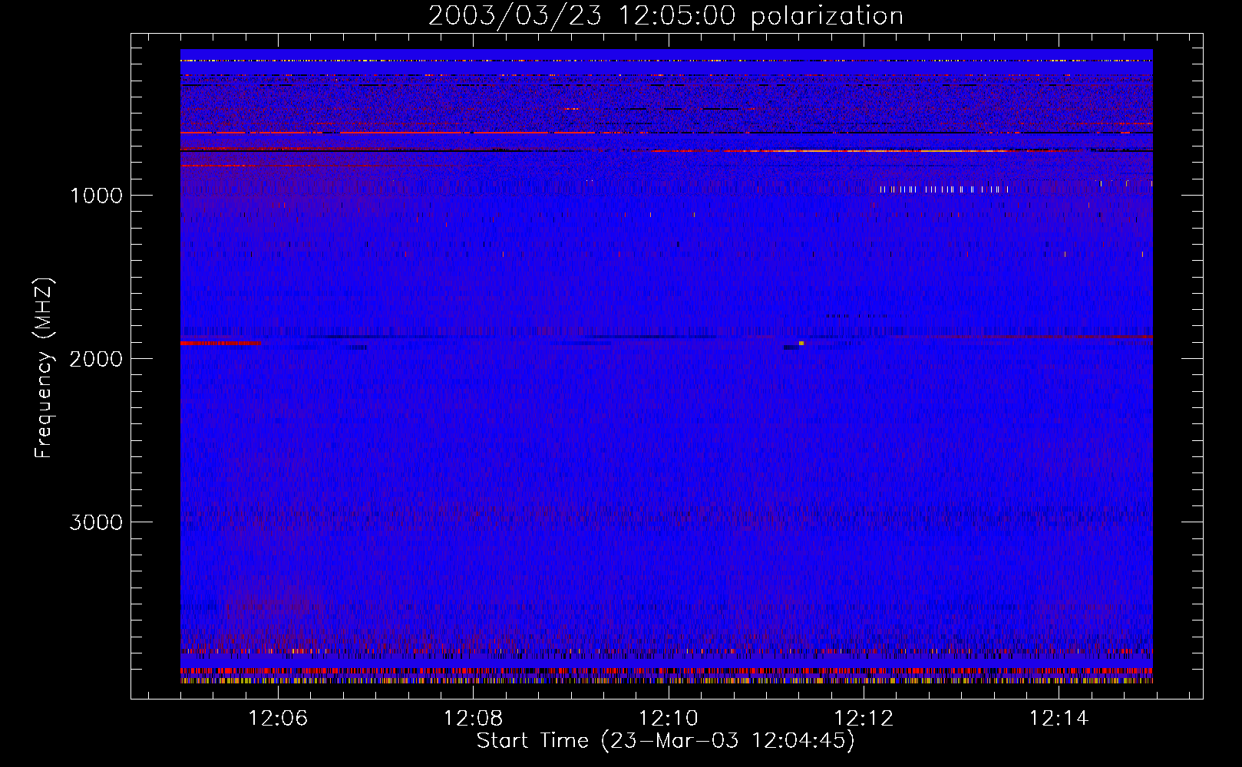The image size is (1242, 767).
Task: Click the 12:14 time tick label
Action: tap(1059, 719)
